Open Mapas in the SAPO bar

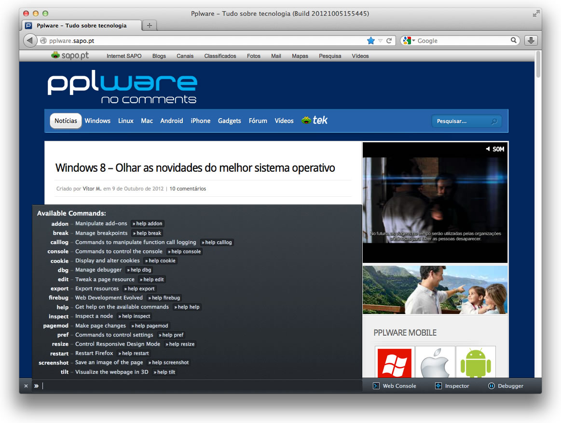(300, 56)
